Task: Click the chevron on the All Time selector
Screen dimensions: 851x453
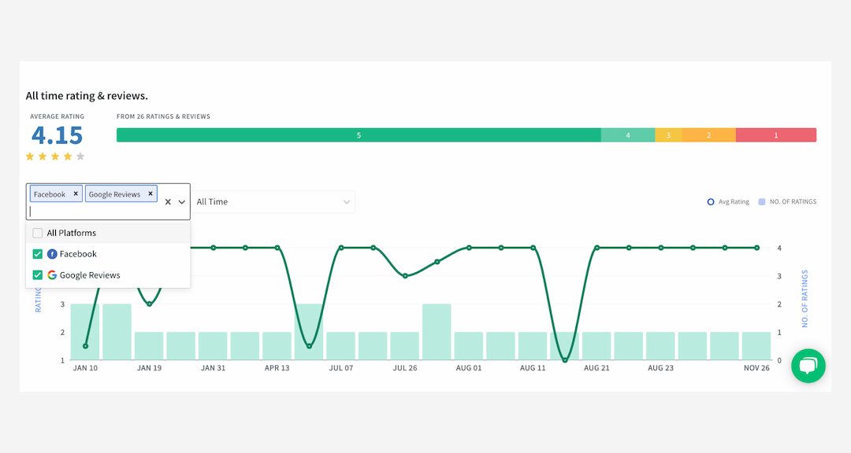Action: (x=347, y=202)
